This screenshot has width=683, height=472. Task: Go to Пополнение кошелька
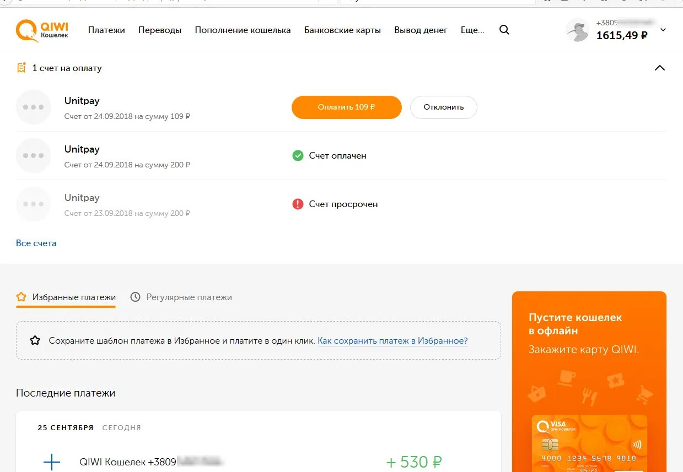click(x=243, y=30)
